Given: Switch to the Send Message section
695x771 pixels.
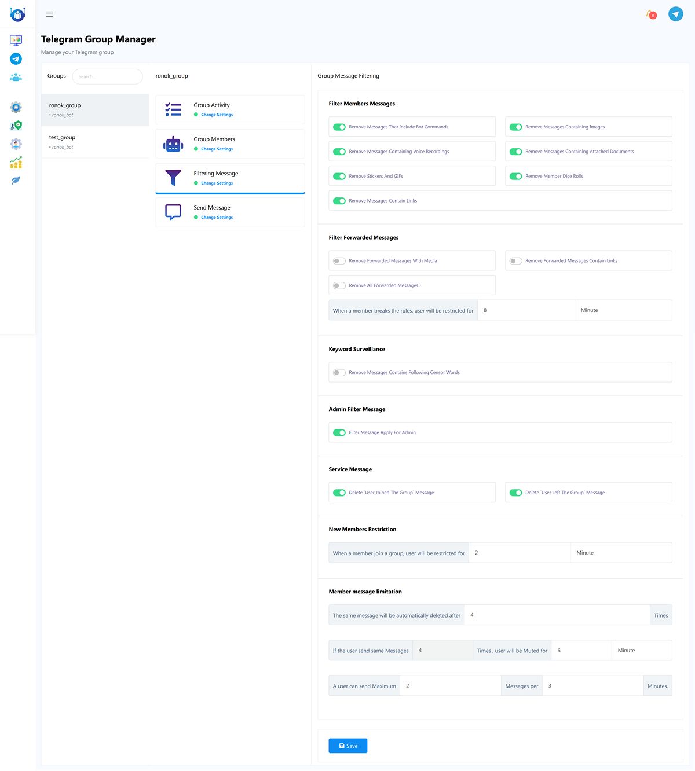Looking at the screenshot, I should (230, 212).
